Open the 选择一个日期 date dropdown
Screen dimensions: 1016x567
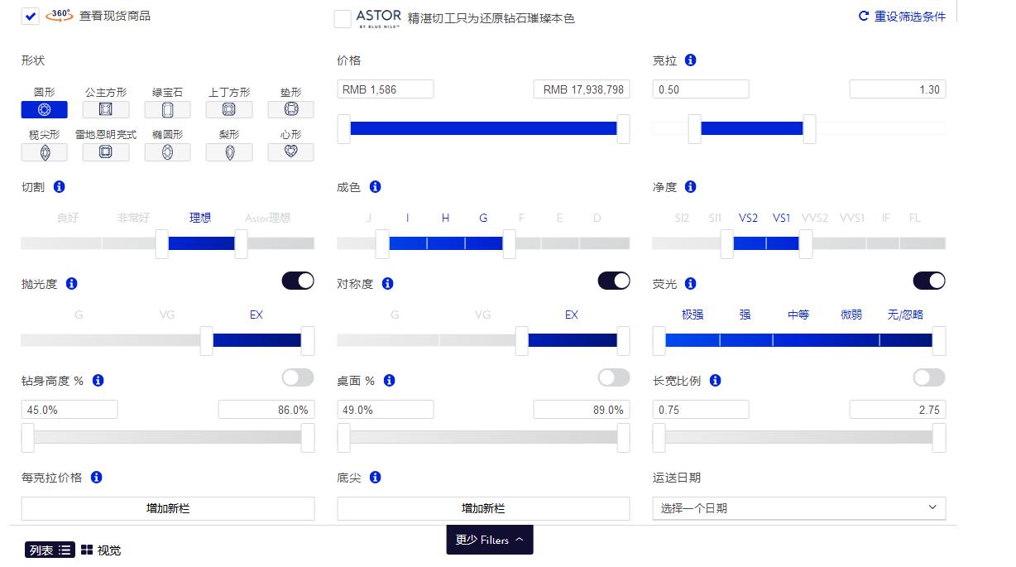798,508
